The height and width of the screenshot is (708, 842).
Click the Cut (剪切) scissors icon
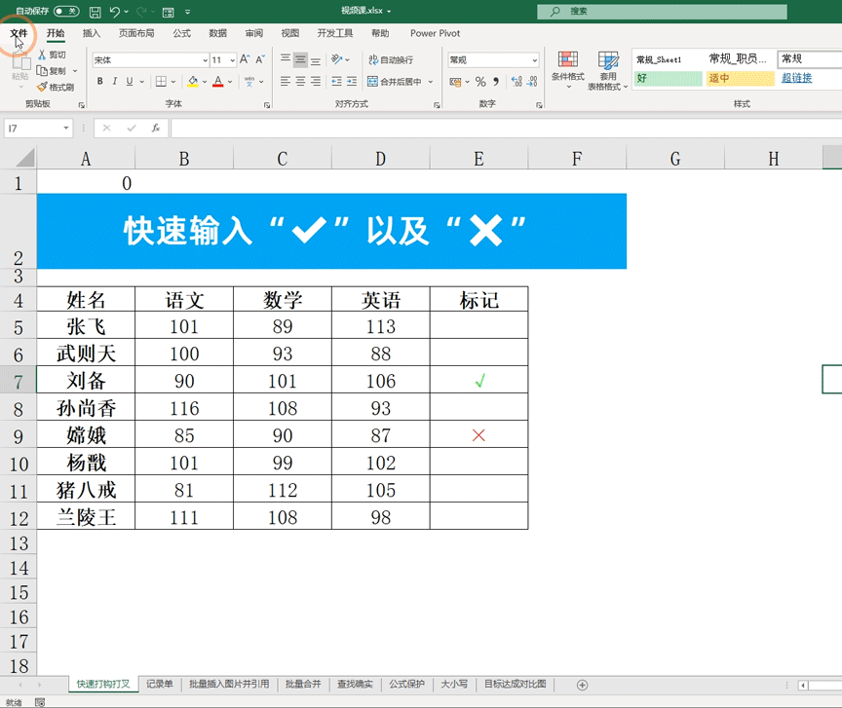(42, 55)
